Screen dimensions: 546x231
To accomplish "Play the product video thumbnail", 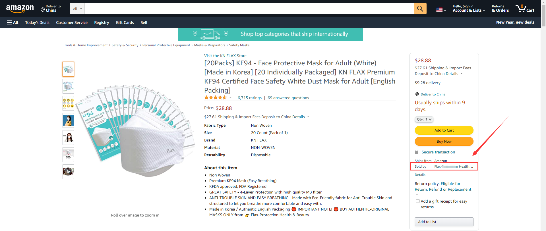I will [68, 172].
